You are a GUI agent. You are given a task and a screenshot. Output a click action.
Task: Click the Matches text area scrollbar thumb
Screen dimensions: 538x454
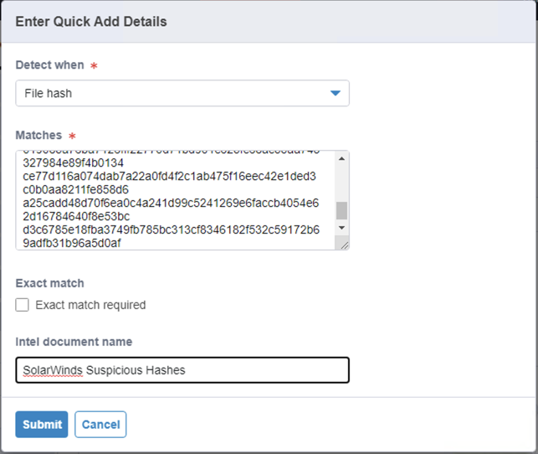341,210
